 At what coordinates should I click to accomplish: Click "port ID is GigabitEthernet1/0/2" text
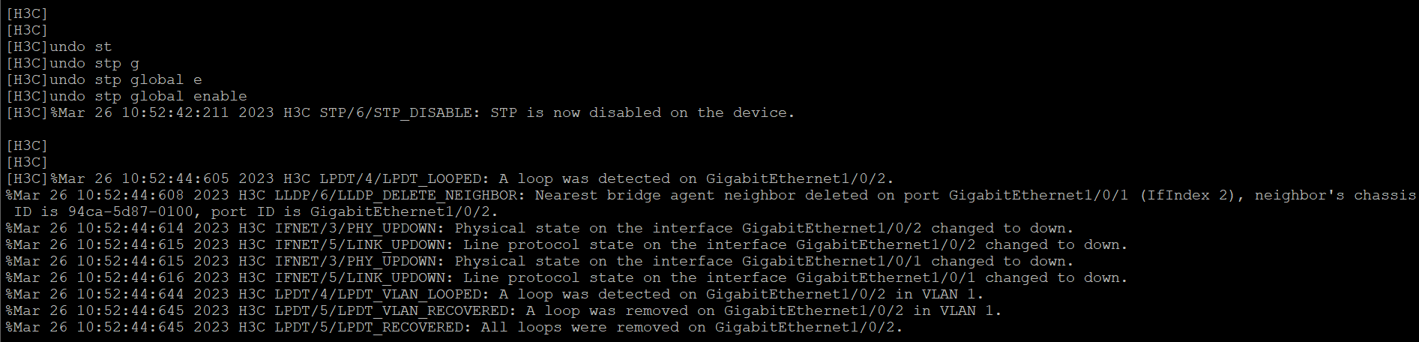[355, 211]
